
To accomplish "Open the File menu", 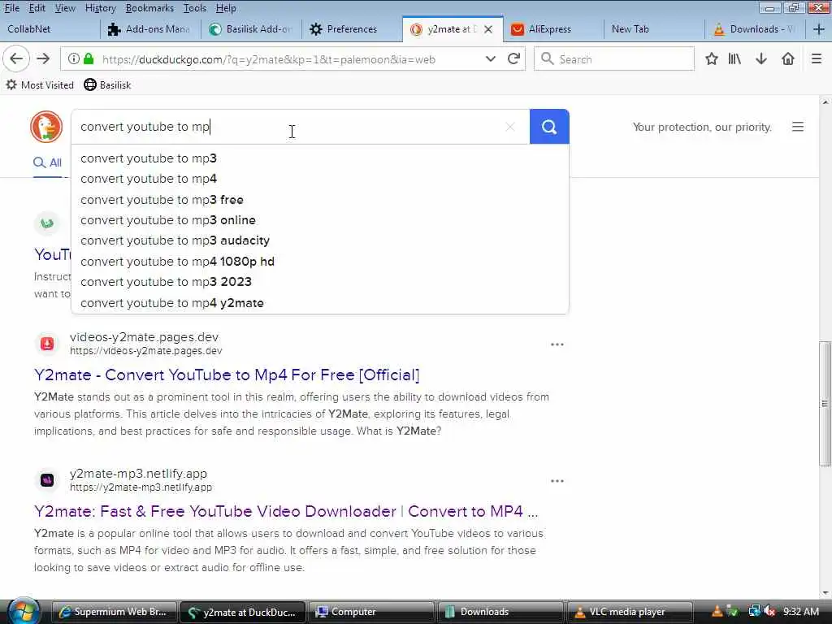I will [11, 8].
